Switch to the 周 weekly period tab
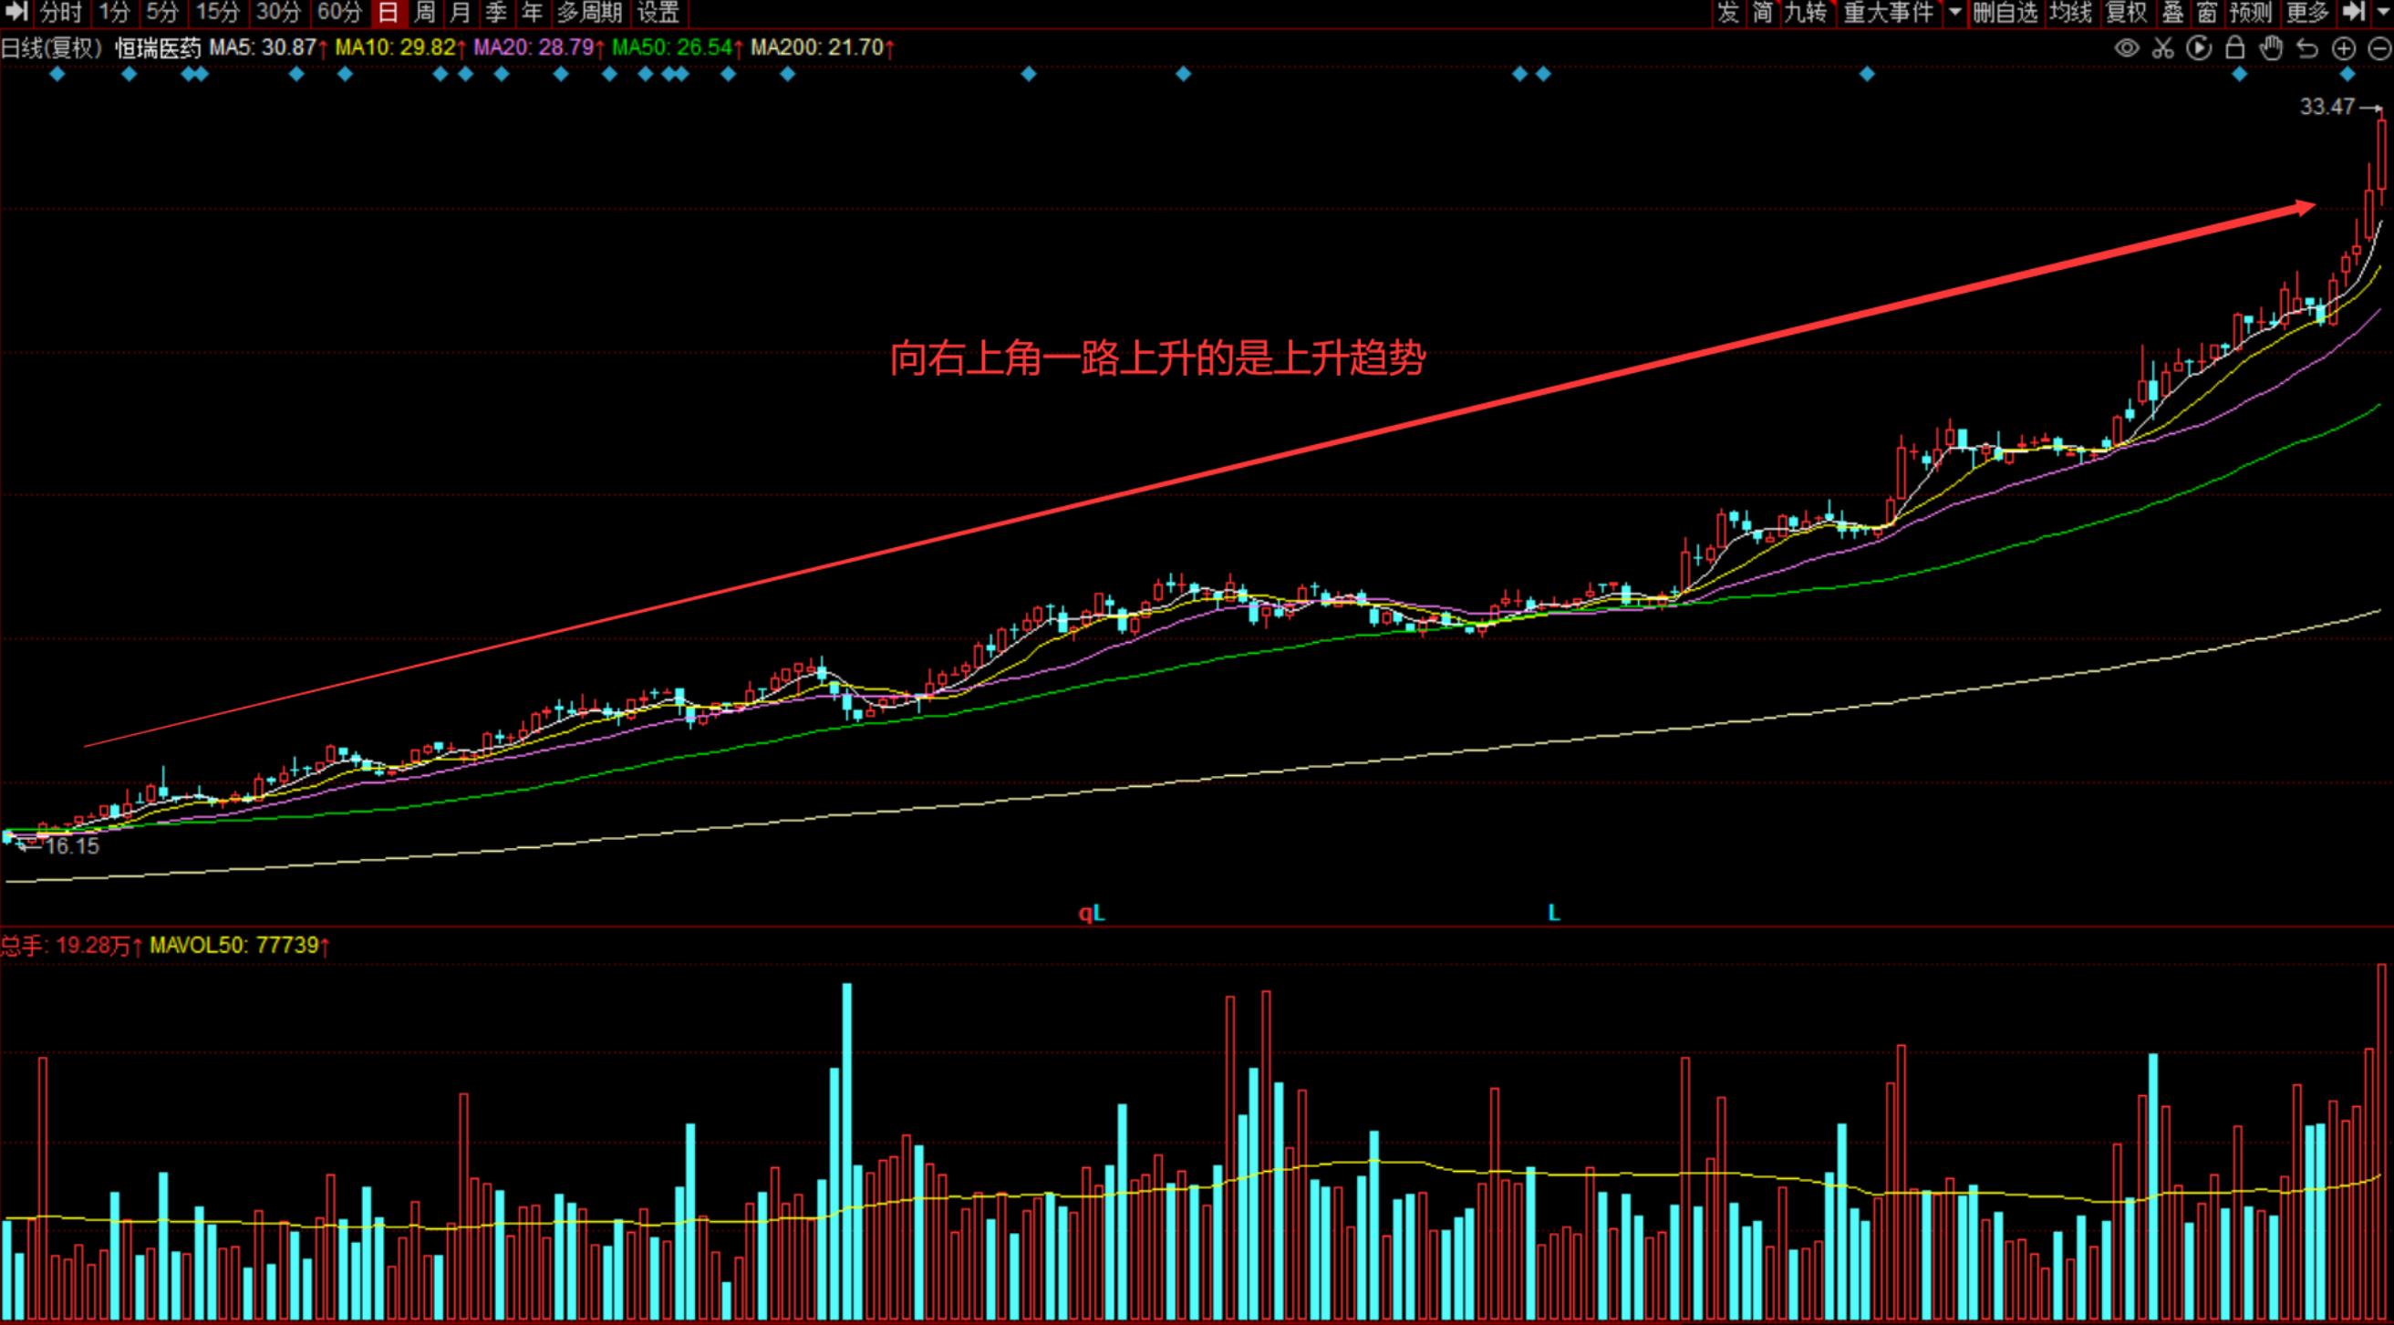The width and height of the screenshot is (2394, 1325). [x=424, y=12]
